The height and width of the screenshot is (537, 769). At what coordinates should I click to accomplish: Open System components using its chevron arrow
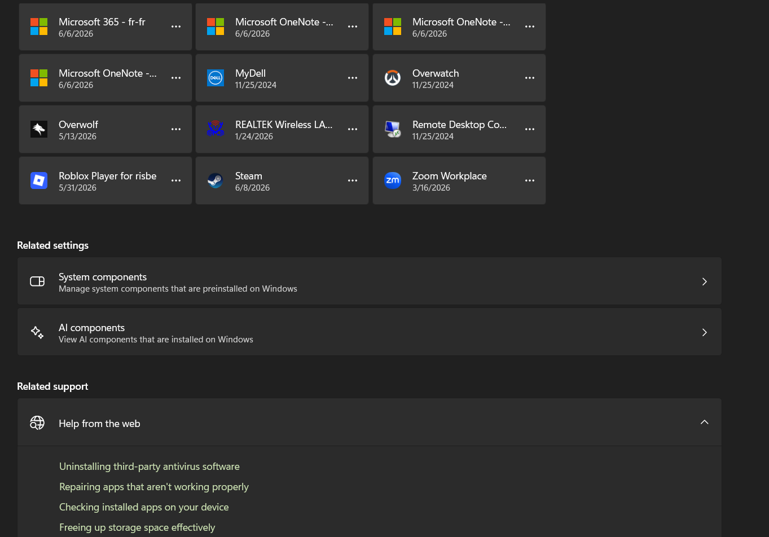704,281
